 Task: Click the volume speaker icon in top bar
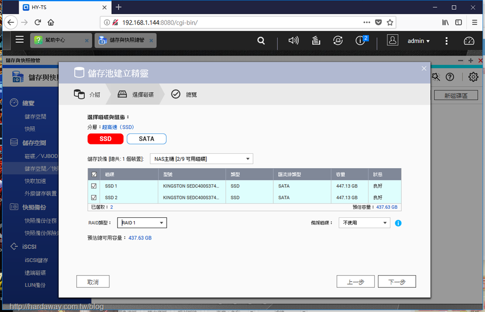[293, 41]
